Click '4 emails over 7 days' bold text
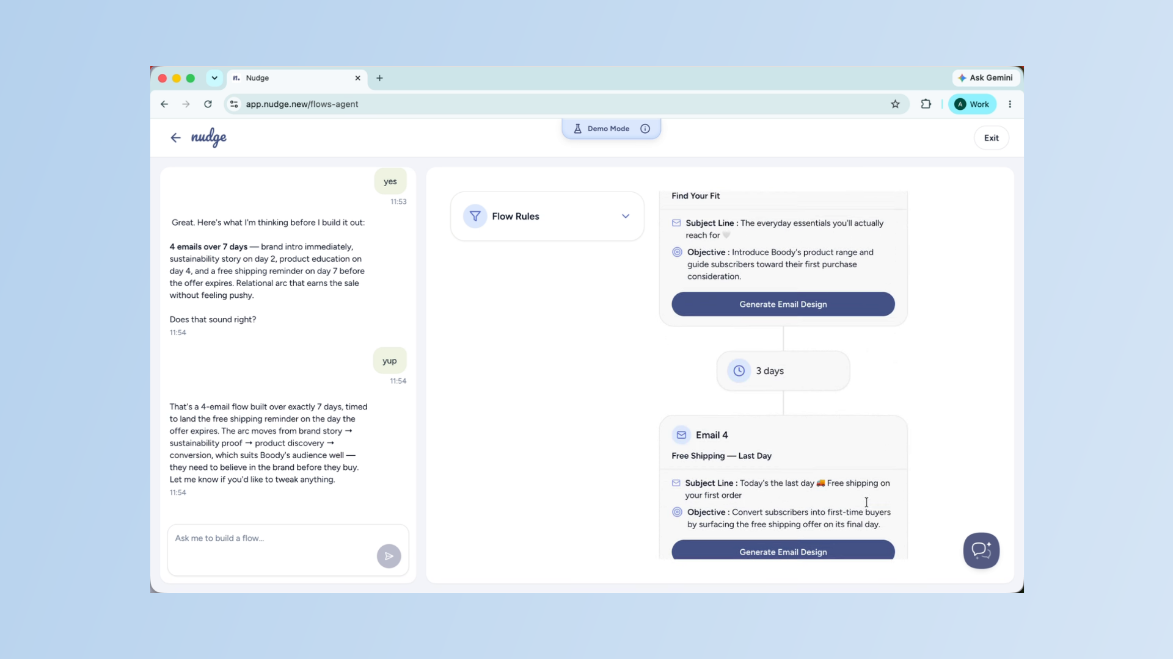The height and width of the screenshot is (659, 1173). 208,247
